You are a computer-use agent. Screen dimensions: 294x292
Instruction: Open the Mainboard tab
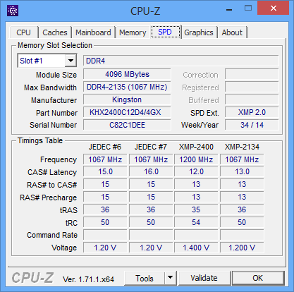(93, 32)
